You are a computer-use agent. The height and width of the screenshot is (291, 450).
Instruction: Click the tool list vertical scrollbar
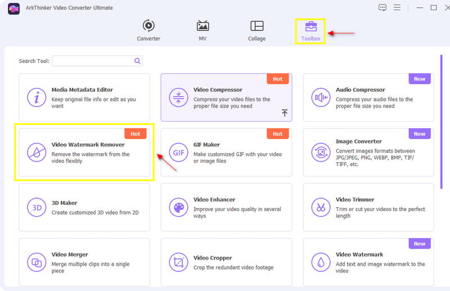(442, 122)
